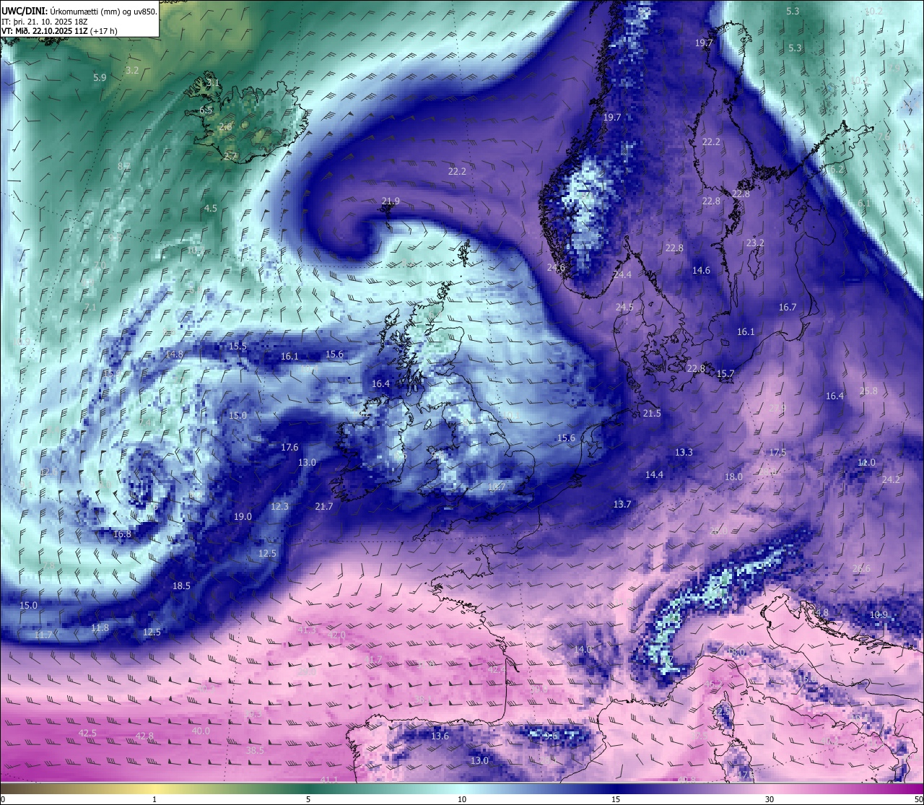The width and height of the screenshot is (924, 805).
Task: Click the 21.5 value over northern Germany
Action: click(652, 413)
